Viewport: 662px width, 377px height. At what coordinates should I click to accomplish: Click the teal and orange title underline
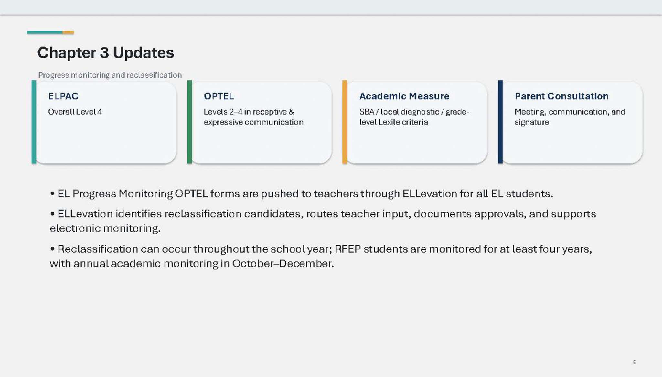tap(50, 32)
